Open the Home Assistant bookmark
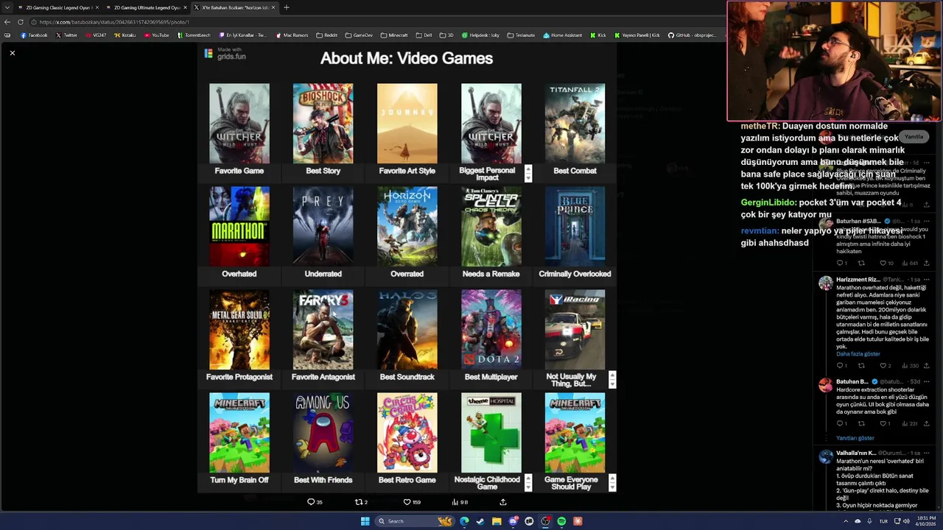Screen dimensions: 943x530 (x=562, y=35)
